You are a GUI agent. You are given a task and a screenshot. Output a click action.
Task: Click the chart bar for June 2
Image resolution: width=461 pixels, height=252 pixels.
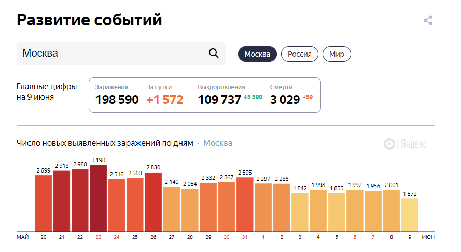(x=282, y=208)
